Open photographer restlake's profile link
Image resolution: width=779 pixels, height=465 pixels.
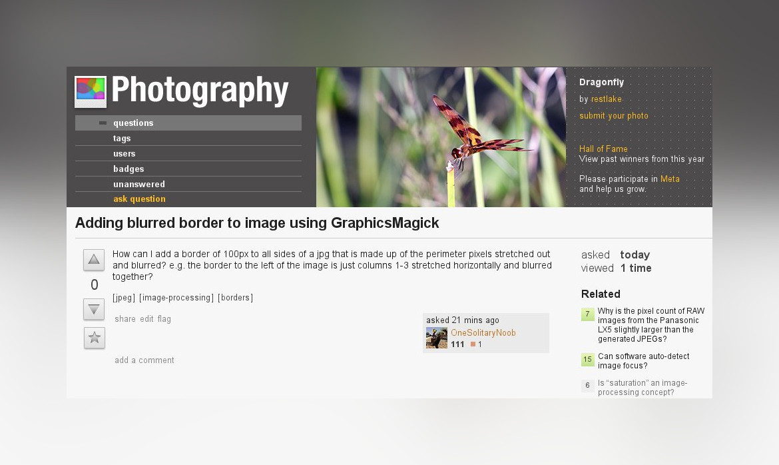pos(606,99)
